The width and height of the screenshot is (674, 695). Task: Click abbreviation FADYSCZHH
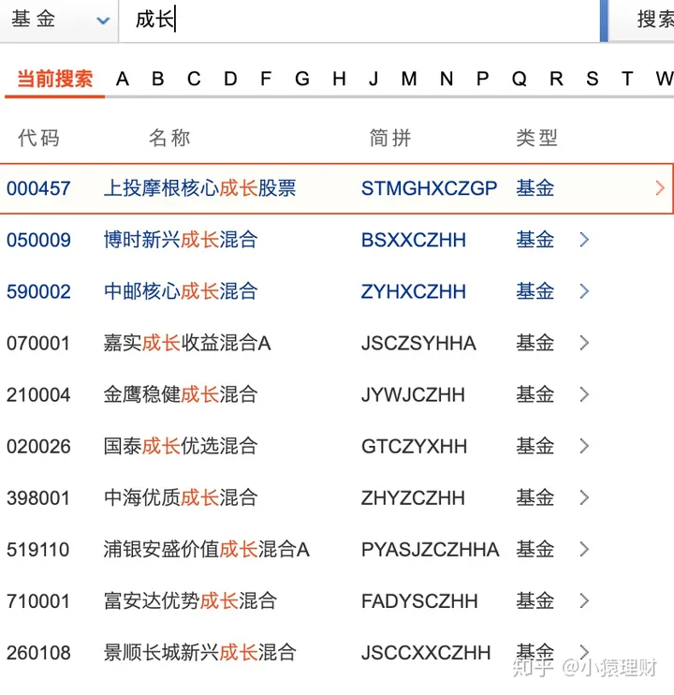(419, 601)
